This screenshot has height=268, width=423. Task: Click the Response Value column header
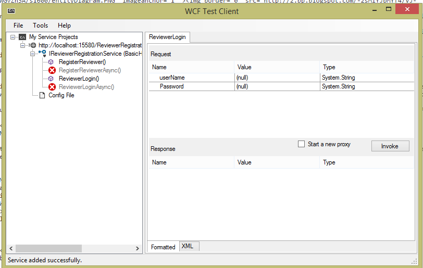point(277,162)
